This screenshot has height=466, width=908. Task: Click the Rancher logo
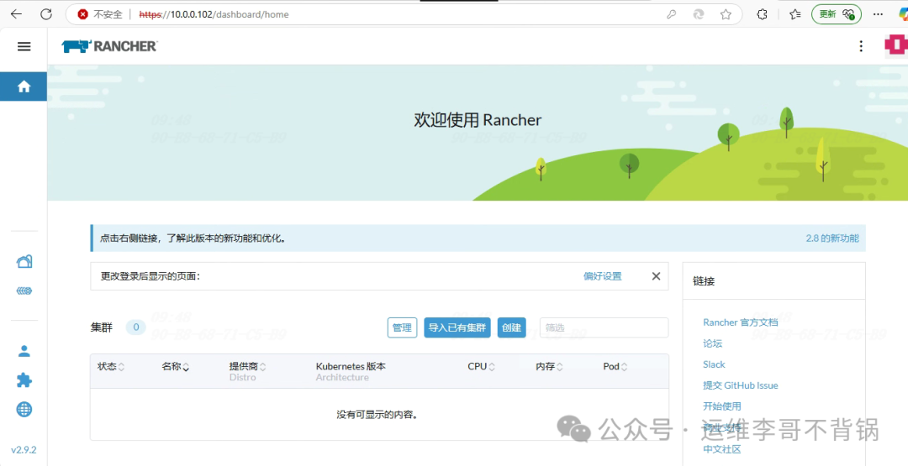point(109,46)
